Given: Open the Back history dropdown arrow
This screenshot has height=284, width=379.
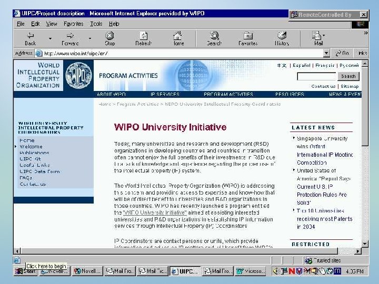Looking at the screenshot, I should [x=50, y=38].
